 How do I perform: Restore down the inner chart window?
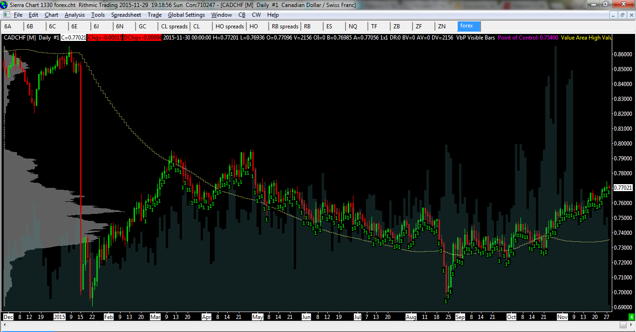[x=622, y=15]
